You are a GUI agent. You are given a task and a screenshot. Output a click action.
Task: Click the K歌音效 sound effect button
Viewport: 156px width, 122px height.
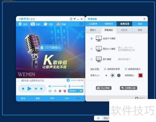pyautogui.click(x=73, y=91)
